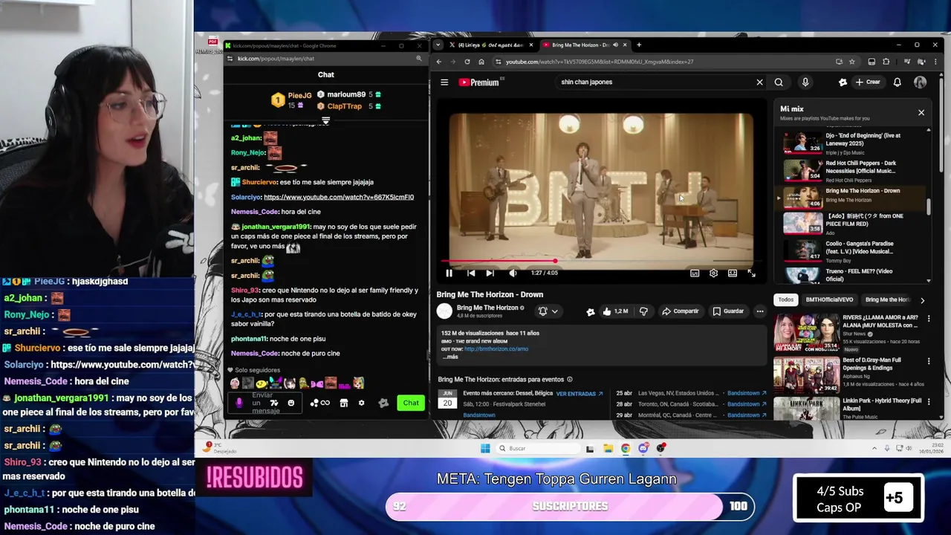Image resolution: width=951 pixels, height=535 pixels.
Task: Go to YouTube Premium home logo
Action: (479, 82)
